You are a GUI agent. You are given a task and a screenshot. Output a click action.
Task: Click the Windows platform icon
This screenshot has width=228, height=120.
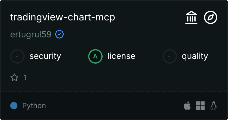pos(200,106)
